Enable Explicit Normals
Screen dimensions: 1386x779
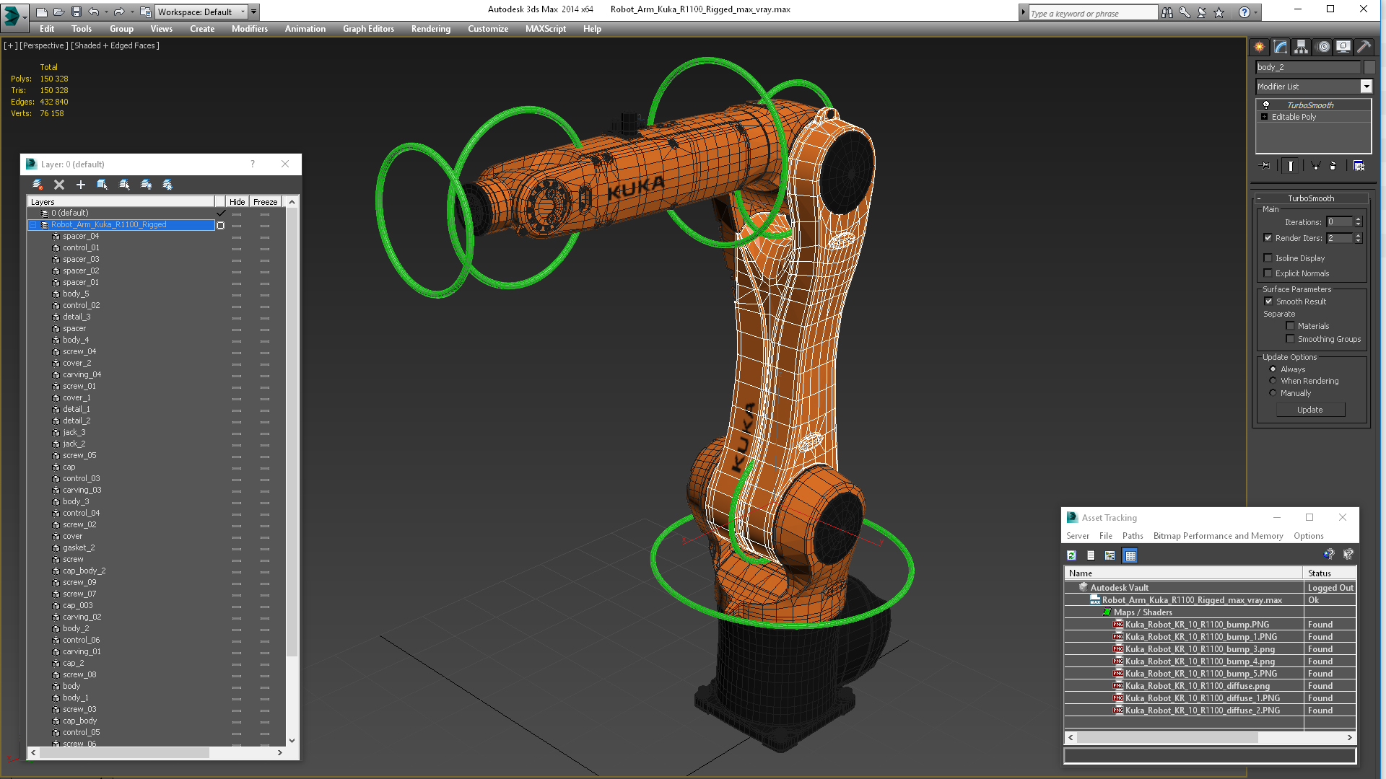[x=1268, y=273]
